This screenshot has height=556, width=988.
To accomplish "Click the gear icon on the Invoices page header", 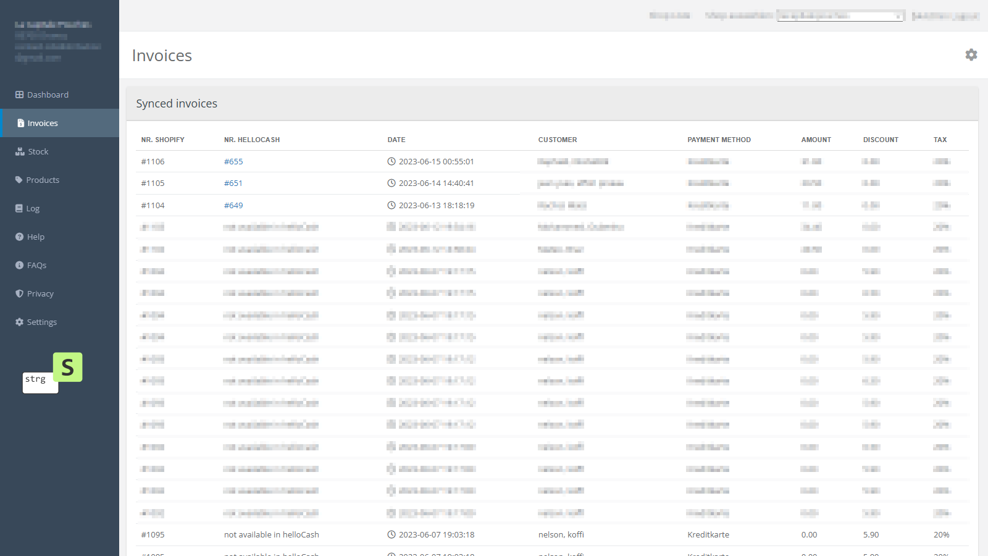I will coord(971,54).
